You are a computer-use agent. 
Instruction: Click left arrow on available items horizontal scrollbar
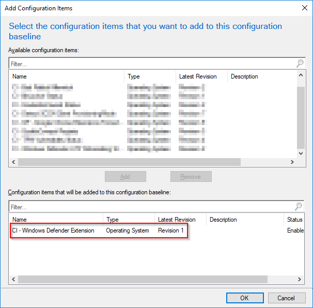13,162
